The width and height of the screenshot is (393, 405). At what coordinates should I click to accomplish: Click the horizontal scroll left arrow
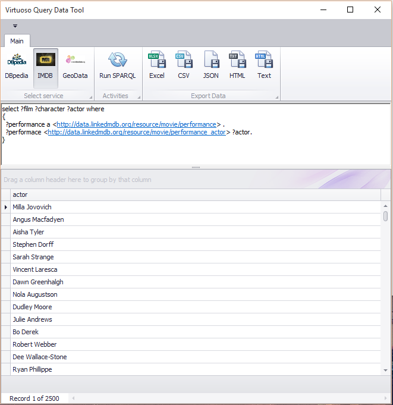tap(74, 398)
